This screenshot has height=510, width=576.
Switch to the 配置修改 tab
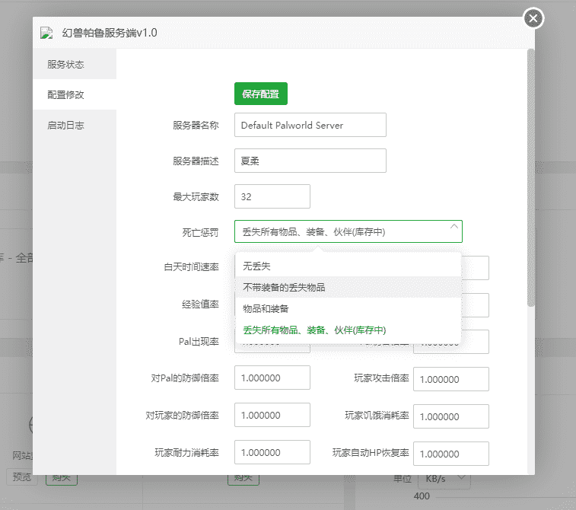click(75, 95)
